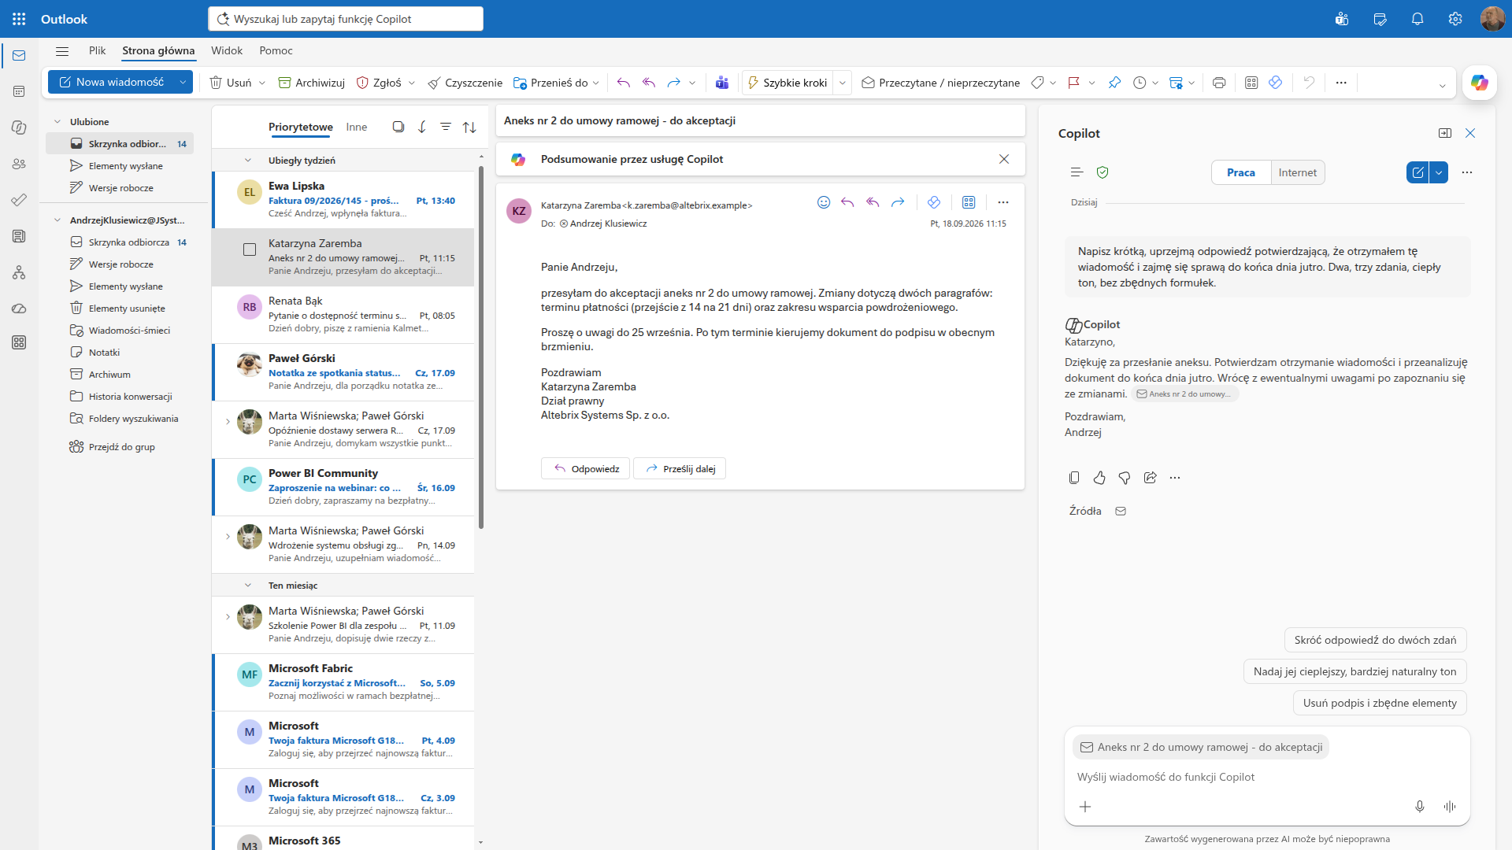Click the Copilot icon in the ribbon
This screenshot has height=850, width=1512.
[1480, 83]
